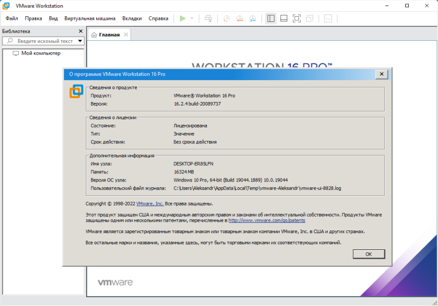Open the Snapshot Manager icon

point(252,18)
